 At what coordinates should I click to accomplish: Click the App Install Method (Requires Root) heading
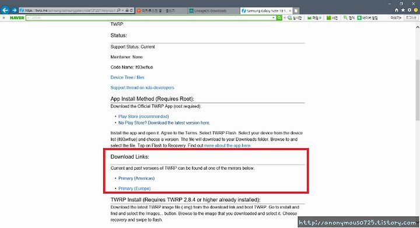(x=152, y=99)
